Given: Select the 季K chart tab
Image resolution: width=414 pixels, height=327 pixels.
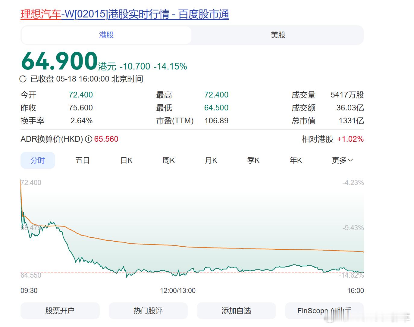Looking at the screenshot, I should tap(253, 160).
